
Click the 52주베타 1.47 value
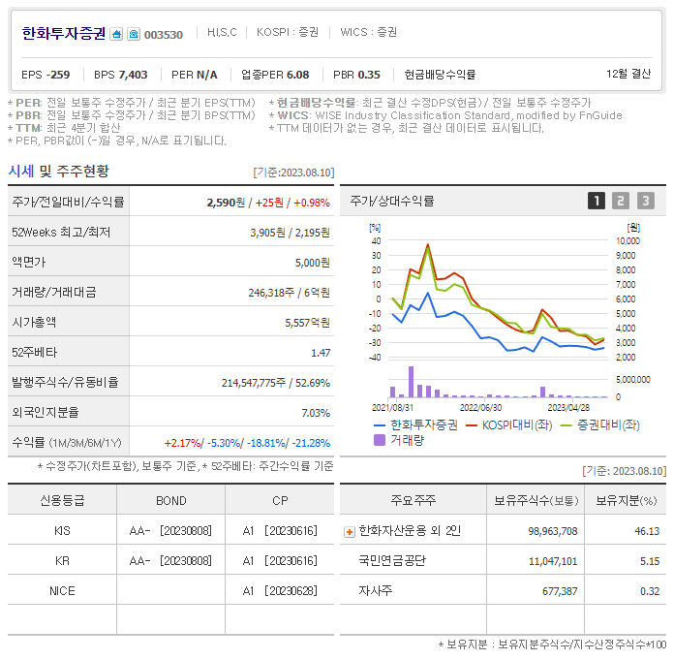point(321,353)
